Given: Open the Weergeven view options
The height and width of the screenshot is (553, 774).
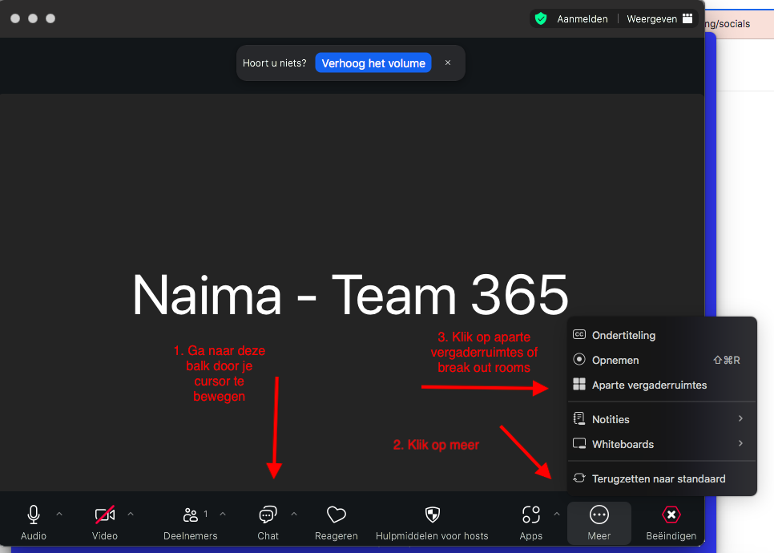Looking at the screenshot, I should (x=659, y=18).
